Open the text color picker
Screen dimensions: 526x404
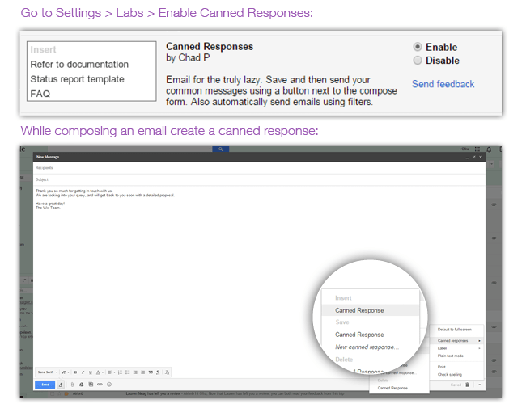coord(99,372)
